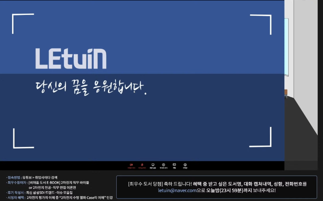This screenshot has width=323, height=201.
Task: Click the handwritten Korean slogan text
Action: coord(89,87)
